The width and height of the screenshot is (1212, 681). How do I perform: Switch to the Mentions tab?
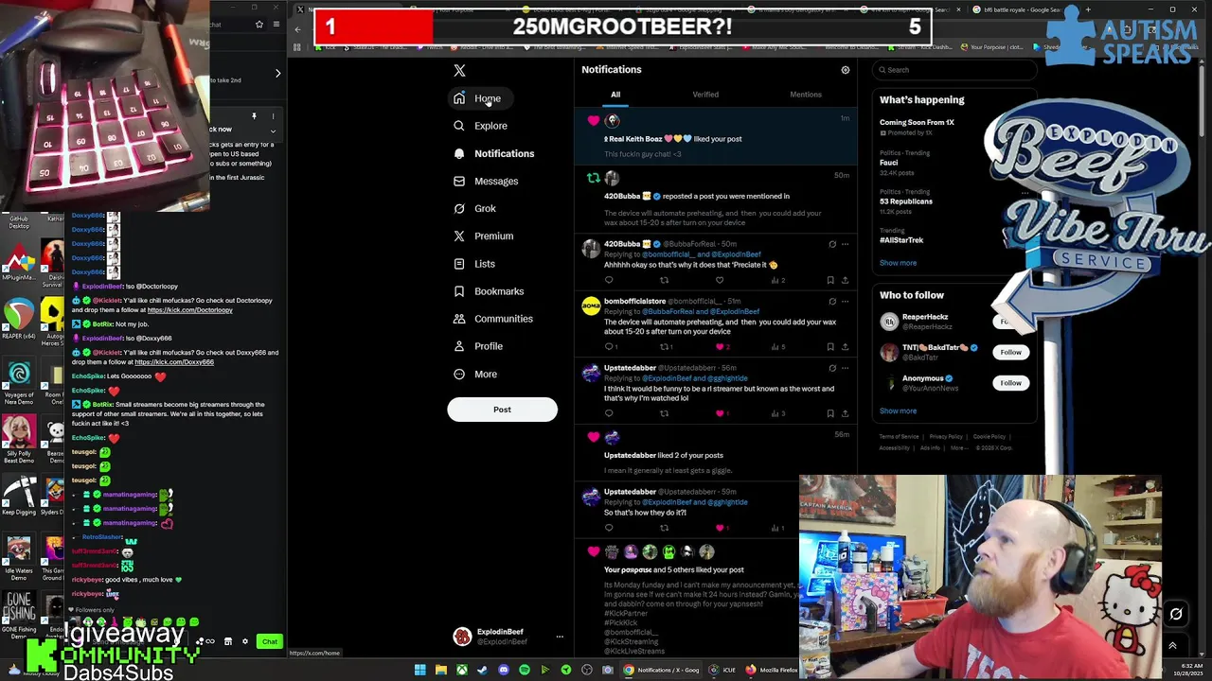[x=806, y=95]
